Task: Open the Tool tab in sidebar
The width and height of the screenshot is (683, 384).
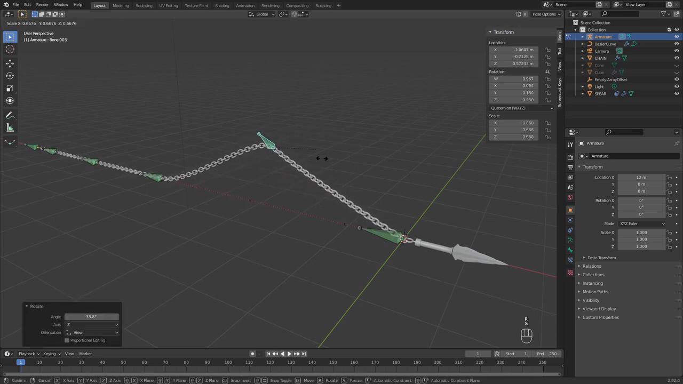Action: (x=560, y=51)
